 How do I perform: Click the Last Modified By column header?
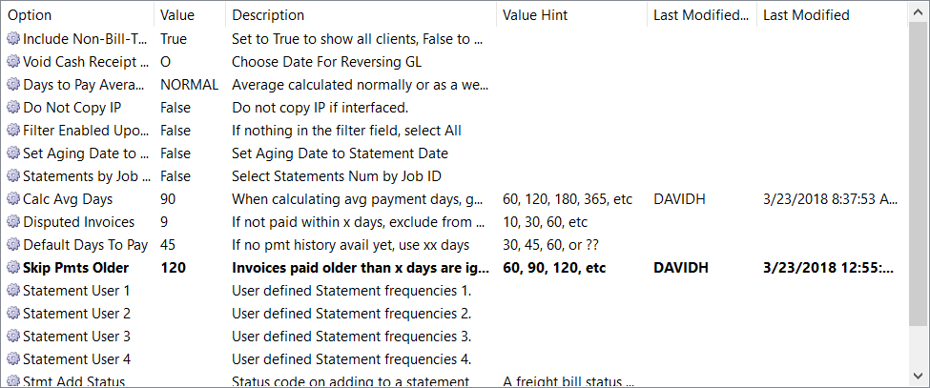(x=701, y=15)
